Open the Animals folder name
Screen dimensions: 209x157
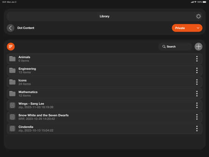(x=24, y=57)
